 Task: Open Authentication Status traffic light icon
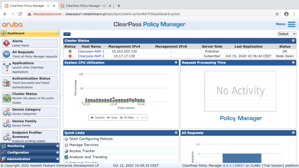tap(7, 83)
